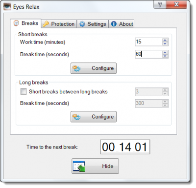196x188 pixels.
Task: Enable Short breaks between long breaks checkbox
Action: point(24,91)
